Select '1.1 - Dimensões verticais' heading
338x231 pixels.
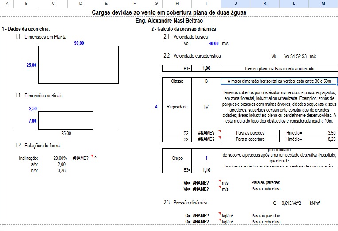pyautogui.click(x=39, y=96)
